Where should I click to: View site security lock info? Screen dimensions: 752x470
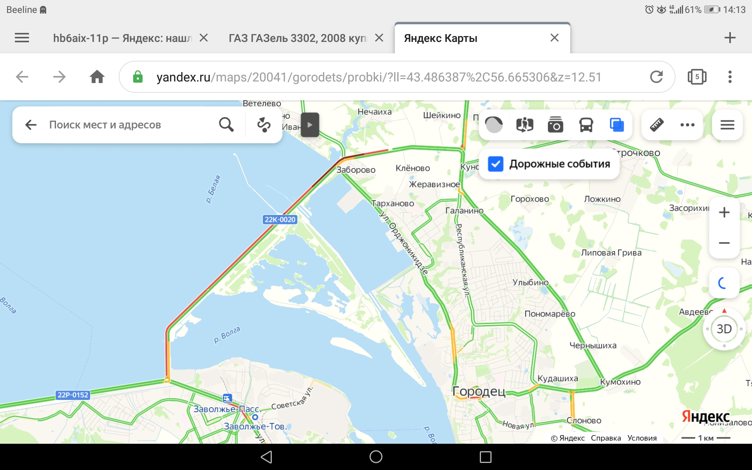coord(138,77)
